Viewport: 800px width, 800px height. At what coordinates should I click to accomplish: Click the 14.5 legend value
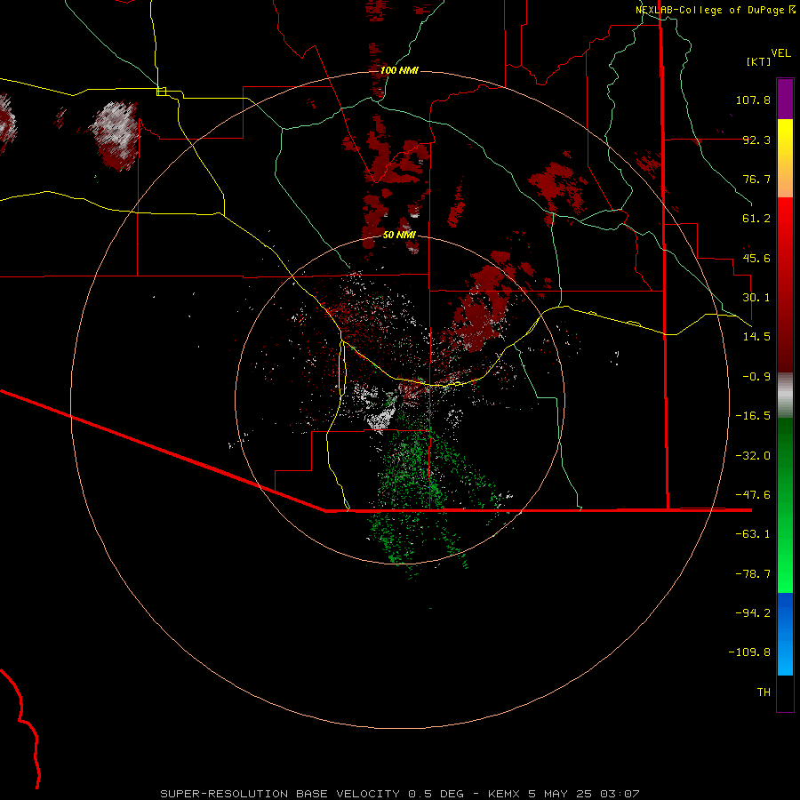pos(756,337)
